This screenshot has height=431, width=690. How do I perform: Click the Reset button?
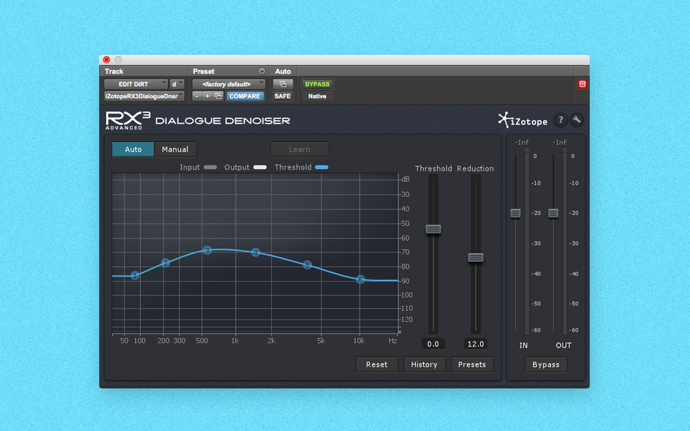(x=377, y=365)
